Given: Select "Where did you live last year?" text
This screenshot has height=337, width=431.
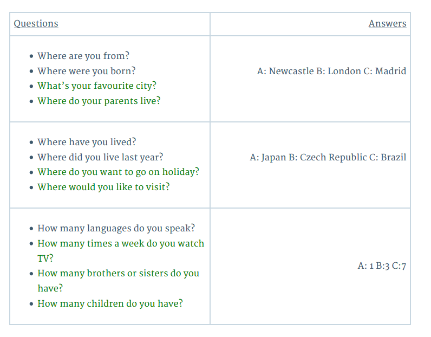Looking at the screenshot, I should tap(100, 157).
